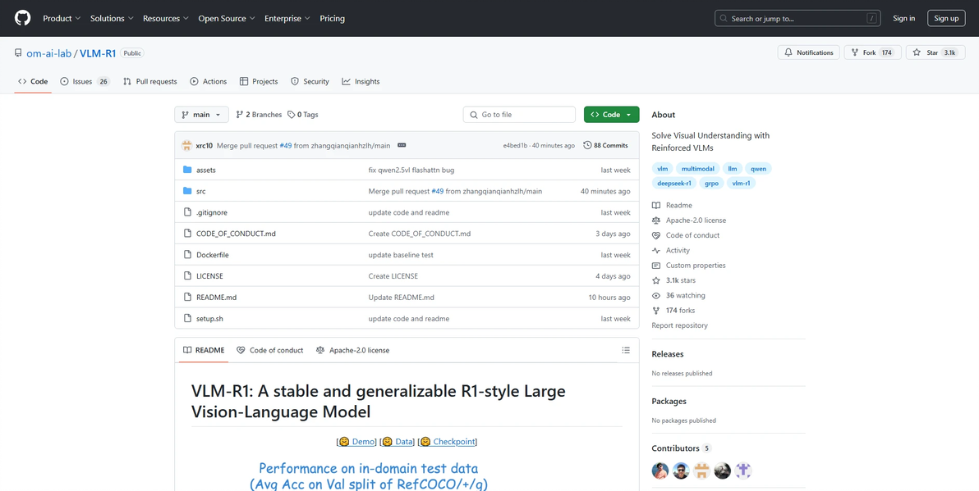Open the Notifications subscribe button
979x491 pixels.
[x=808, y=52]
